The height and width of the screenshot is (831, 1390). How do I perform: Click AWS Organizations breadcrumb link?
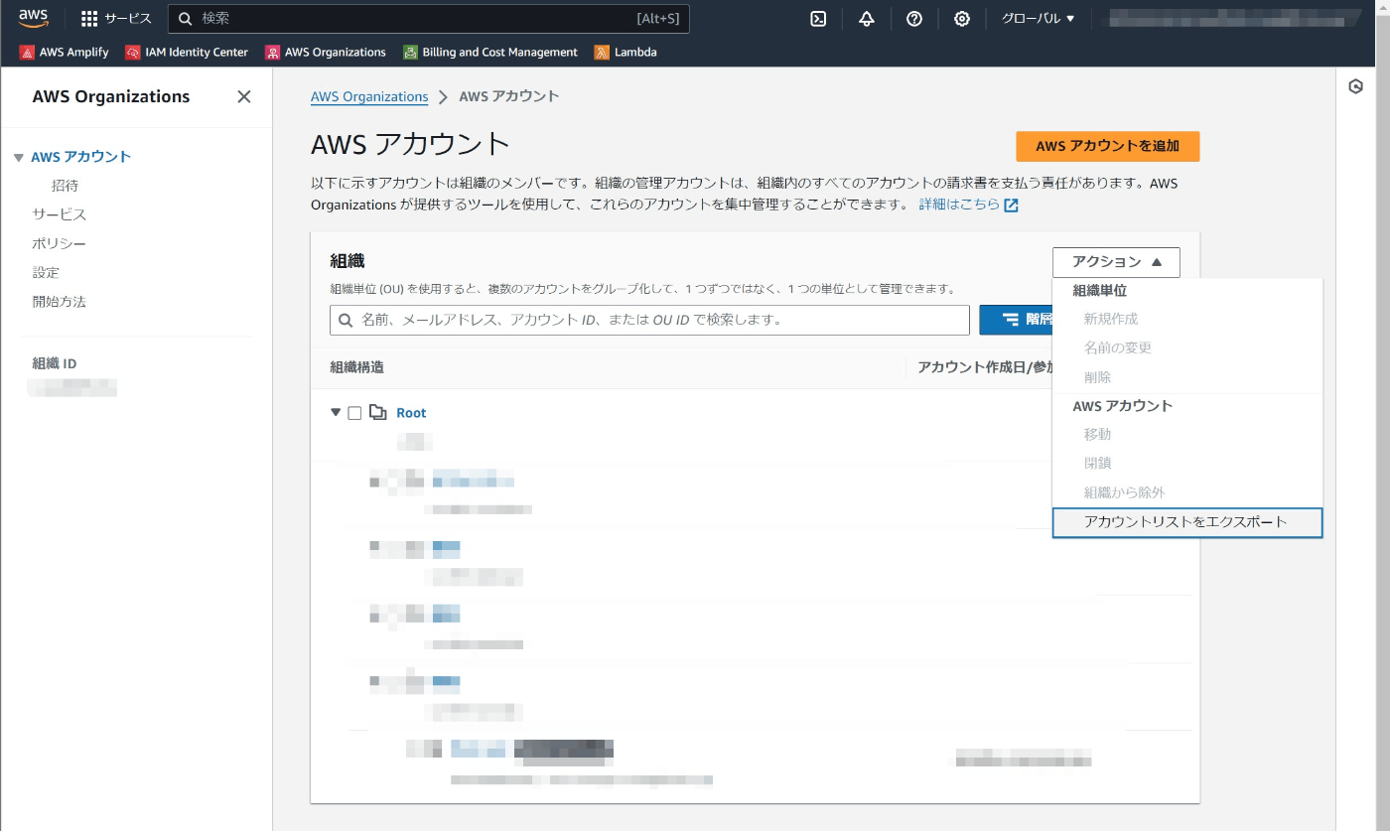(x=369, y=96)
